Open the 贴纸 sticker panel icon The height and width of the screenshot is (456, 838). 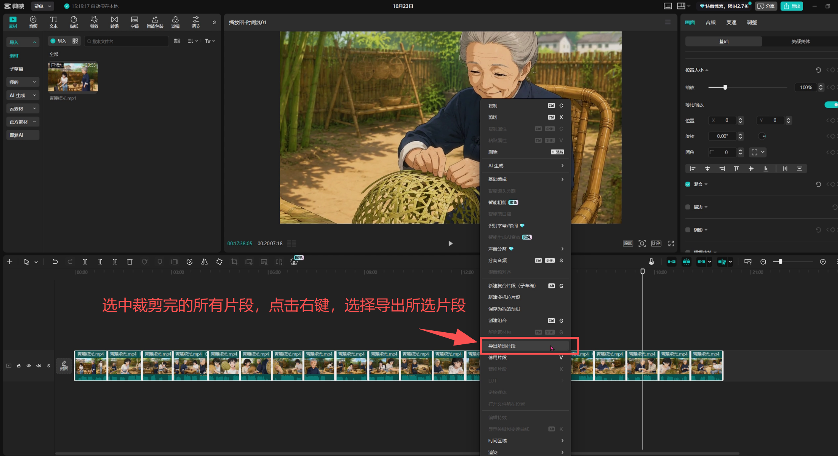(74, 22)
